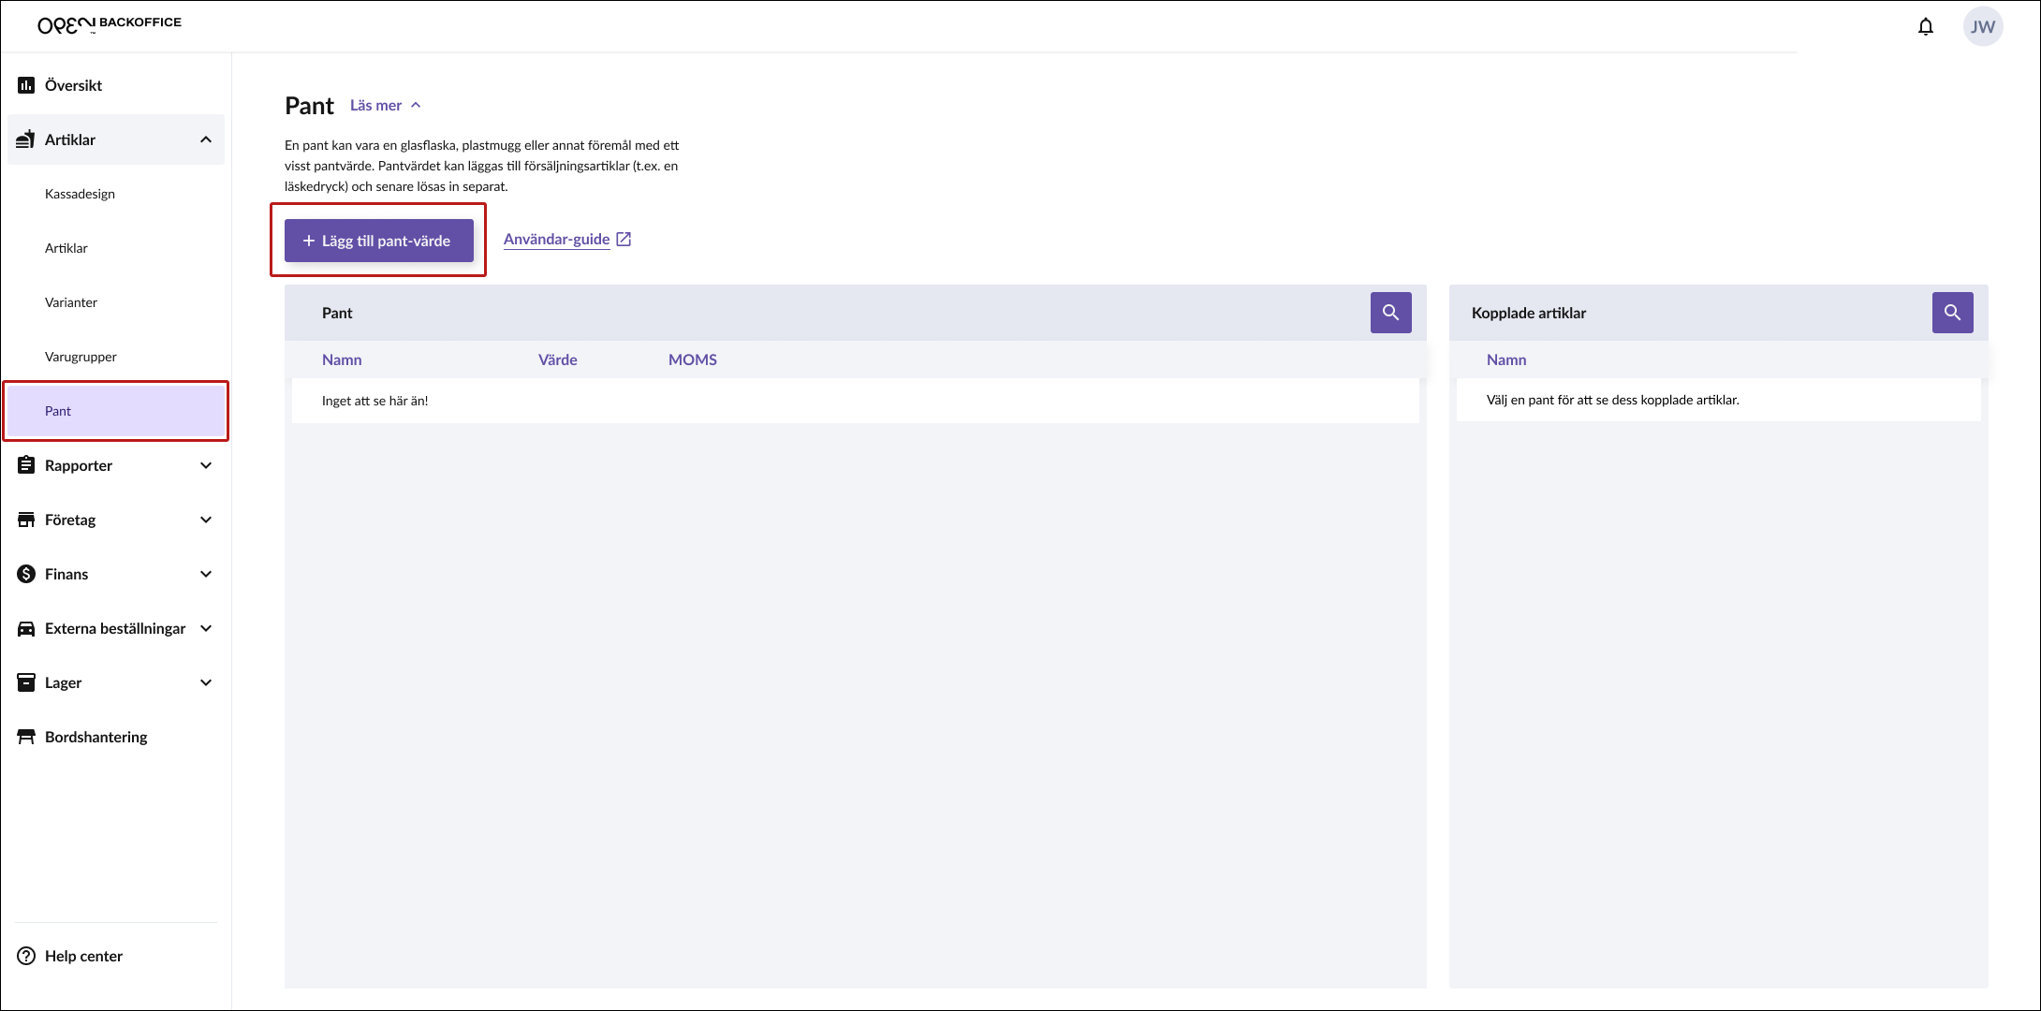The height and width of the screenshot is (1011, 2041).
Task: Click the Lager archive box icon
Action: click(26, 682)
